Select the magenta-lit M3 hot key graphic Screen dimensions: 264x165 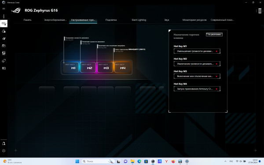[x=105, y=67]
